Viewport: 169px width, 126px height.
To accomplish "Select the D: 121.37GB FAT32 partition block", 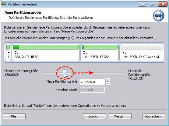I will (100, 53).
